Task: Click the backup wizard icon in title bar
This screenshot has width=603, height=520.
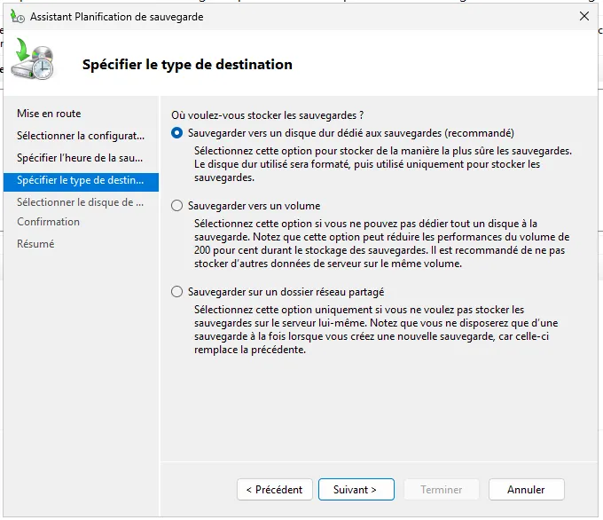Action: tap(15, 16)
